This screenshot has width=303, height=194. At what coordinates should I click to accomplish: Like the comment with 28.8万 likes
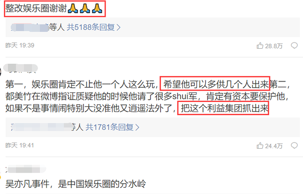pos(260,45)
